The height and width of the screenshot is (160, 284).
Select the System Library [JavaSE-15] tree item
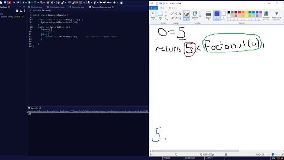tap(12, 17)
